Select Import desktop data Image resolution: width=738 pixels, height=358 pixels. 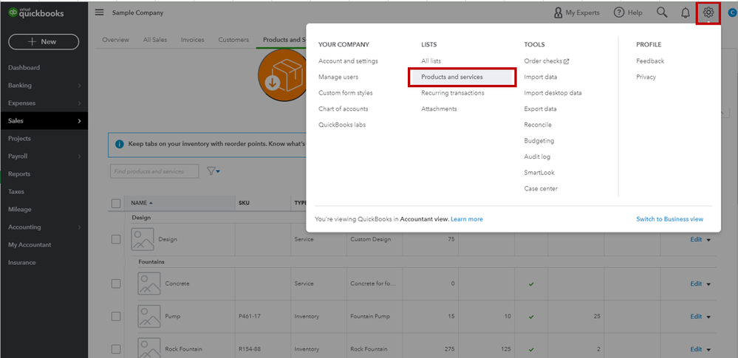pyautogui.click(x=553, y=93)
